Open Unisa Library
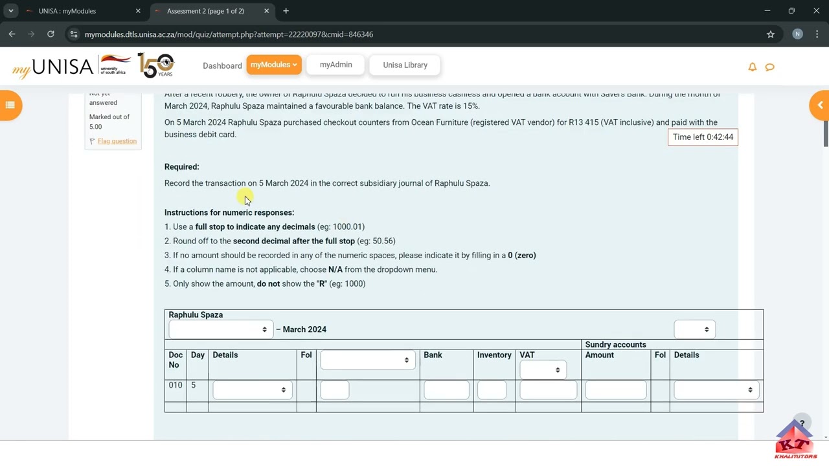829x466 pixels. tap(405, 65)
